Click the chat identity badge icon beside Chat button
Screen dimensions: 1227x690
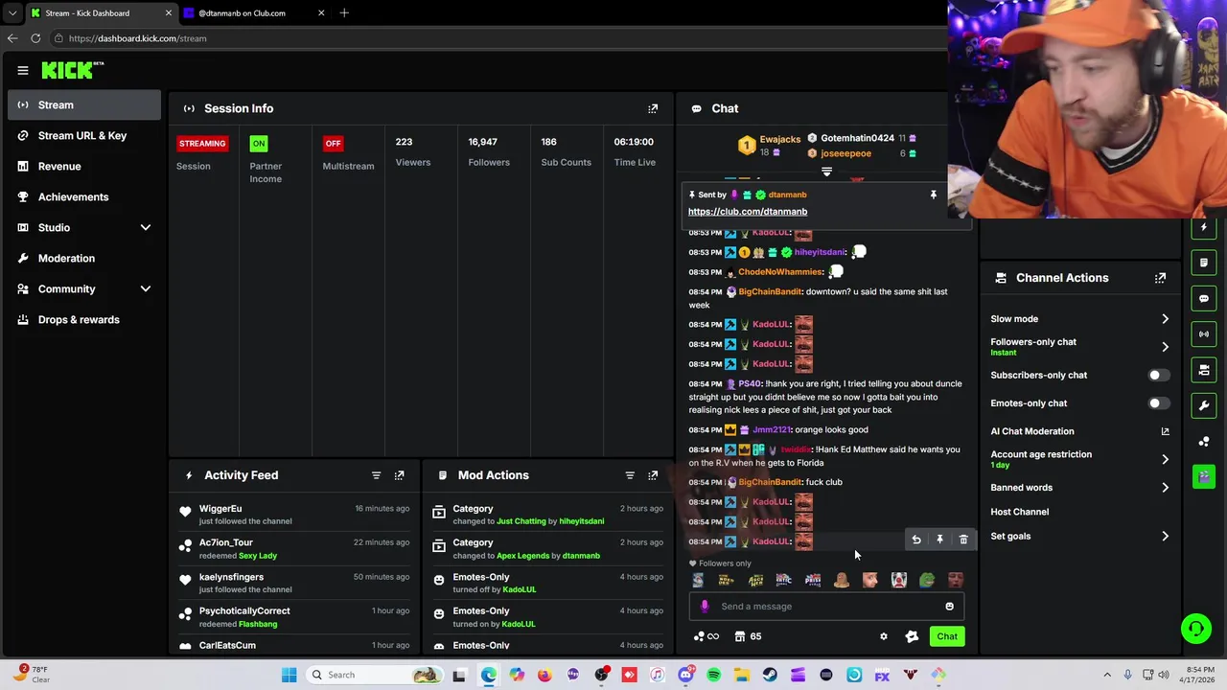(912, 636)
